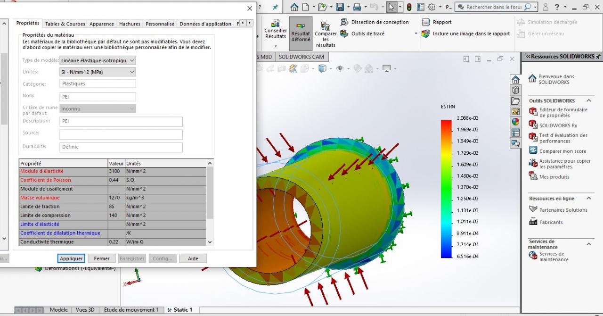603x316 pixels.
Task: Click the Print icon
Action: click(357, 7)
